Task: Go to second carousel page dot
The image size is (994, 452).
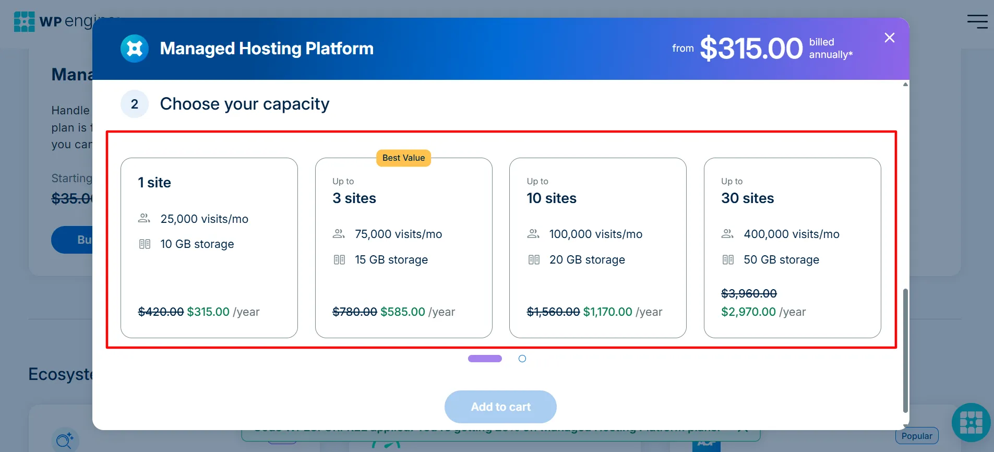Action: pyautogui.click(x=522, y=359)
